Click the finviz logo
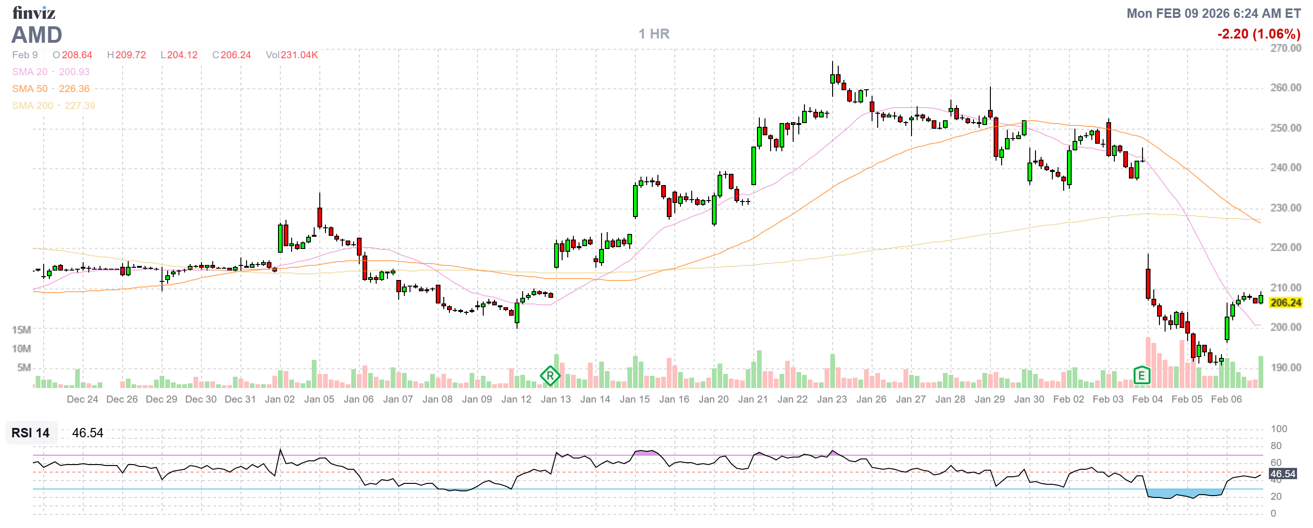The image size is (1313, 528). pyautogui.click(x=34, y=12)
